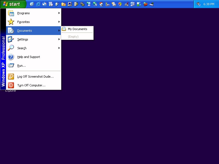The height and width of the screenshot is (164, 219).
Task: Open Help and Support
Action: coord(28,57)
